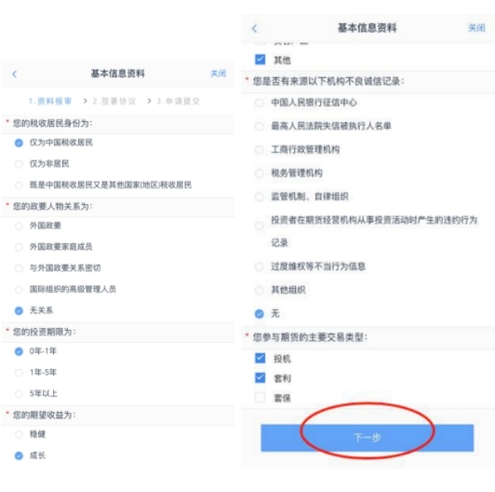Enable the 套保 trading type checkbox
Viewport: 495px width, 492px height.
coord(261,398)
